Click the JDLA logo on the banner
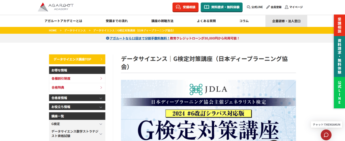 coord(208,90)
